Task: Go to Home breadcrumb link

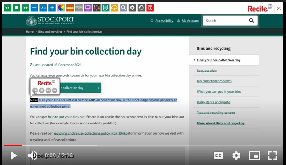Action: click(x=30, y=32)
